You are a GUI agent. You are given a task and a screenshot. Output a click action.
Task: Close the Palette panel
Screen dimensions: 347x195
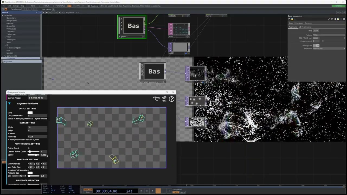point(40,12)
